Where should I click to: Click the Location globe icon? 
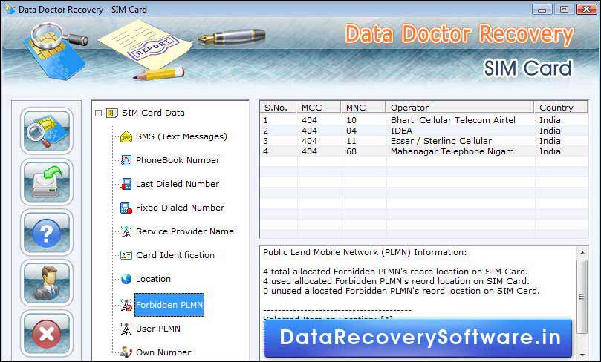tap(126, 279)
